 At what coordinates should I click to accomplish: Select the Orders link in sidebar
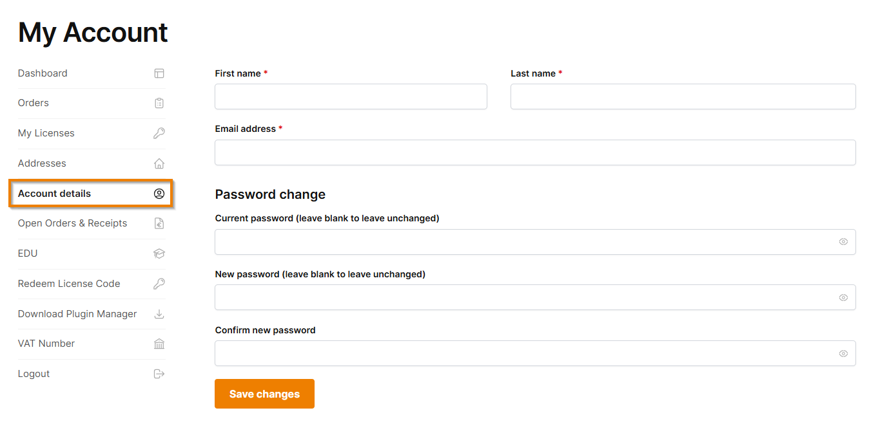(34, 103)
